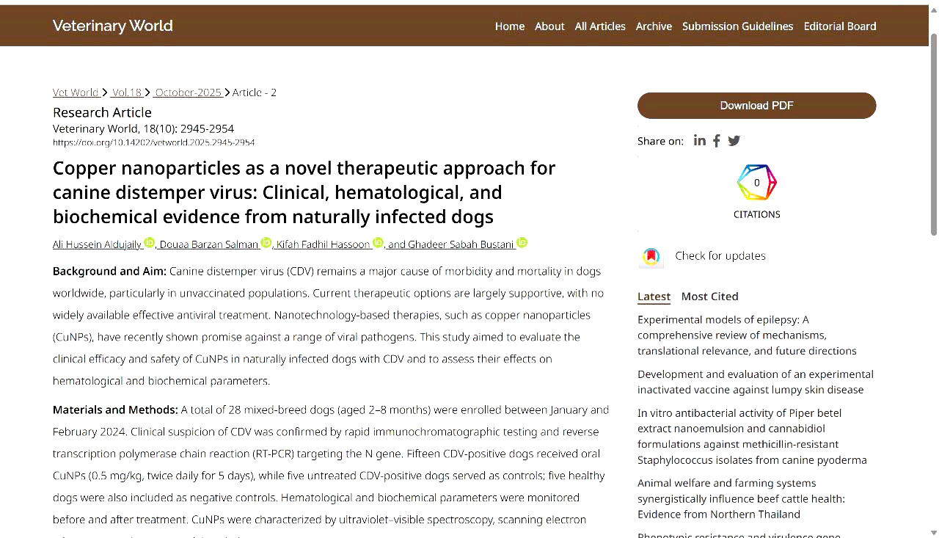Open ORCID icon for Douaa Barzan Salman
The height and width of the screenshot is (538, 939).
[266, 243]
